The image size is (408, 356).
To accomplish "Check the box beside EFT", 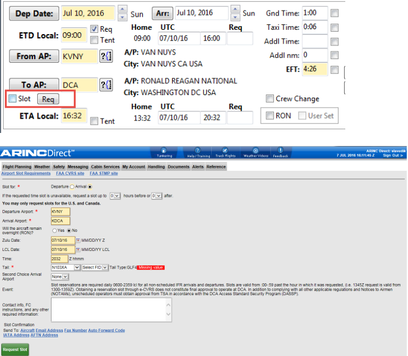I will (x=334, y=70).
